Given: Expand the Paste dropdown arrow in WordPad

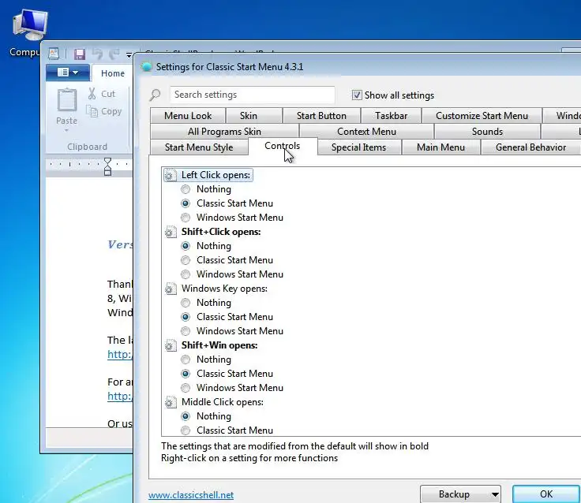Looking at the screenshot, I should [x=66, y=130].
